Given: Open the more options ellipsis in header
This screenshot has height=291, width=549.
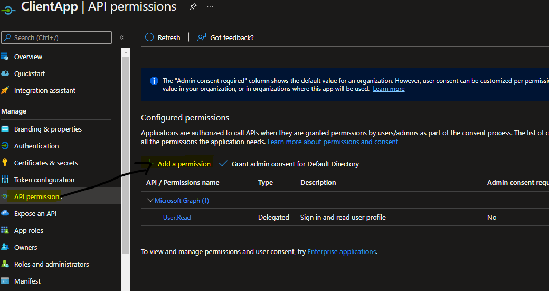Looking at the screenshot, I should [x=210, y=6].
